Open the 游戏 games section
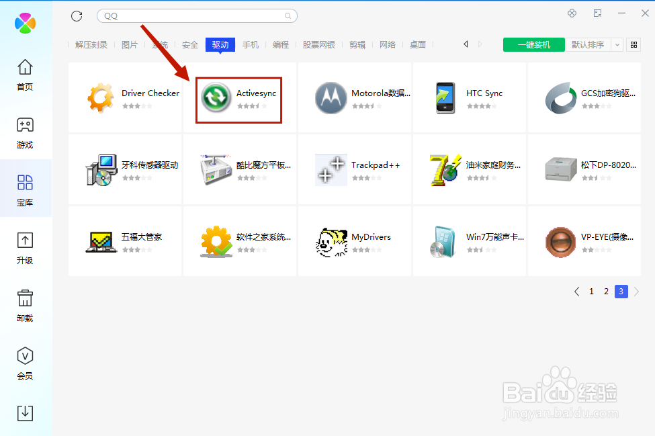 (x=25, y=133)
